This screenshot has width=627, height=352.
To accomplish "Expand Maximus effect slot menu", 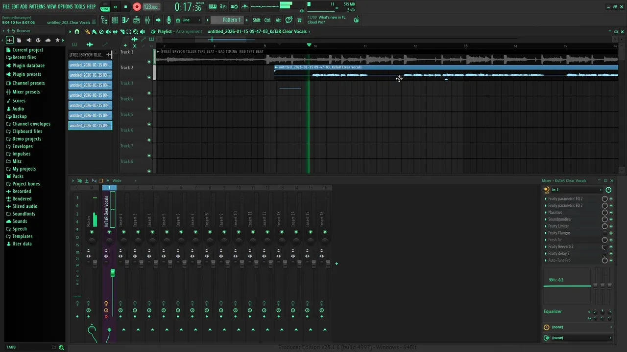I will 546,212.
